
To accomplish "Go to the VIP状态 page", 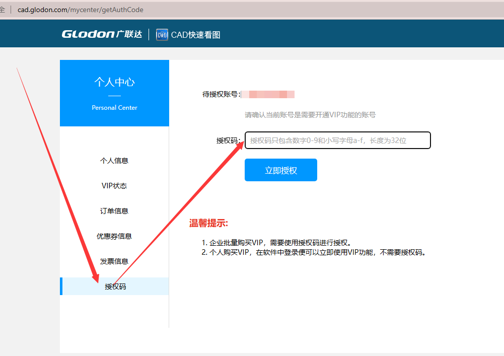I will click(x=114, y=186).
